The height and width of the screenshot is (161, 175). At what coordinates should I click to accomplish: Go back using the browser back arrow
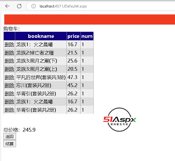(7, 6)
